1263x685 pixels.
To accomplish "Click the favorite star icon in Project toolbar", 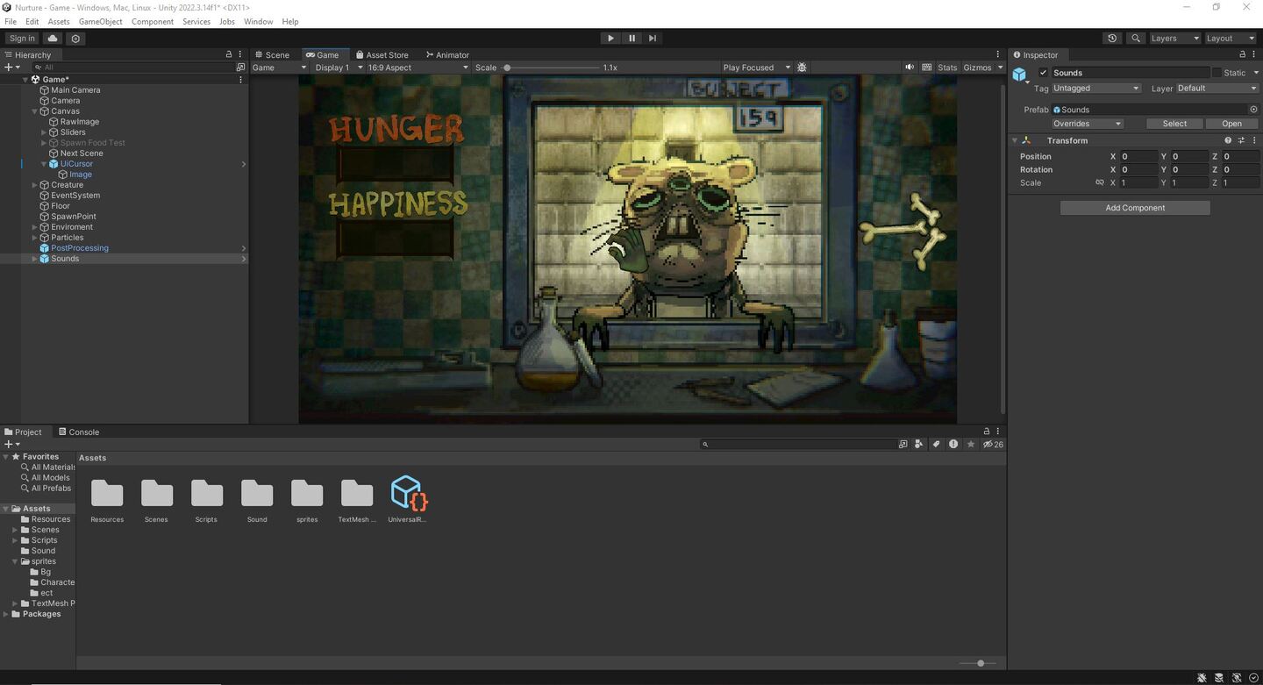I will pos(971,445).
